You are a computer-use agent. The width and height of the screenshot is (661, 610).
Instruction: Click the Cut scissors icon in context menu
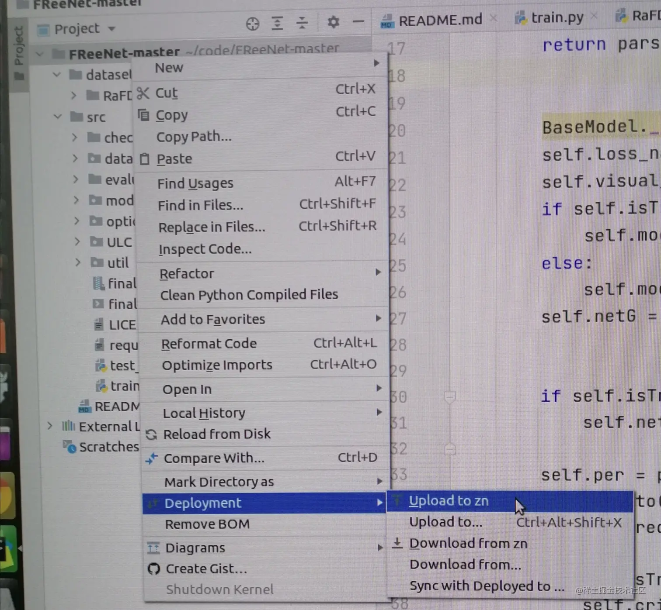(x=143, y=93)
